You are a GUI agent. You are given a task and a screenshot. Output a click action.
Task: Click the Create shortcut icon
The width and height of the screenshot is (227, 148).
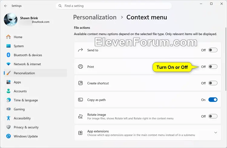[80, 83]
